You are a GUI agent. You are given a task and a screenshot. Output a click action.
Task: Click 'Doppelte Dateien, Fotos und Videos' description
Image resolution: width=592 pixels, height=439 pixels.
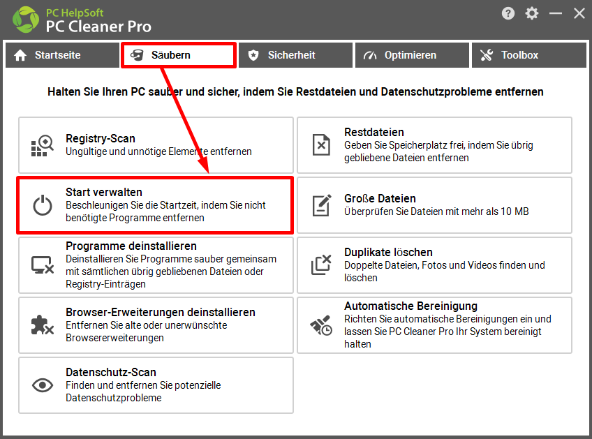click(x=445, y=271)
